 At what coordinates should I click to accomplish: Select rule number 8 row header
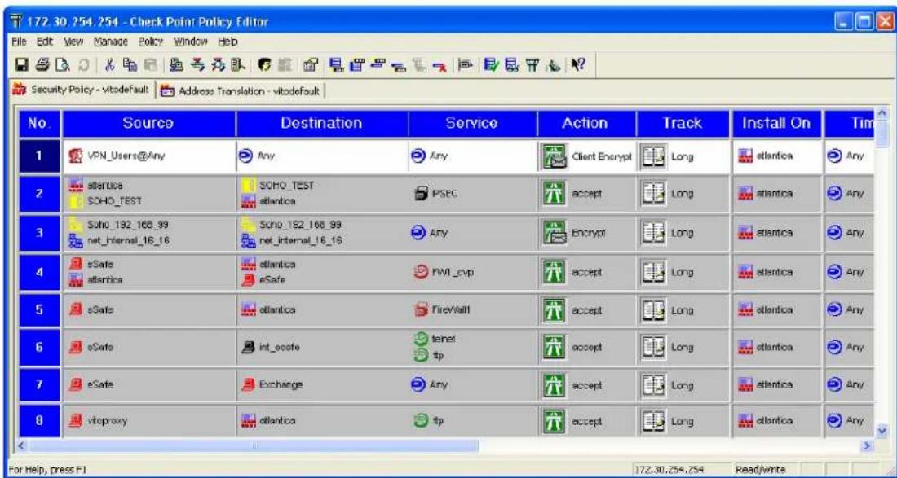click(x=40, y=422)
